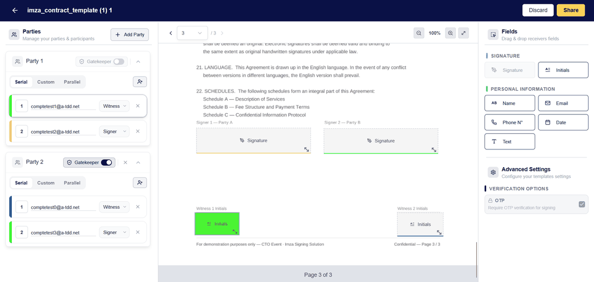Remove comptetest3@a-tdd.net from Party 2
Image resolution: width=594 pixels, height=282 pixels.
pyautogui.click(x=138, y=232)
